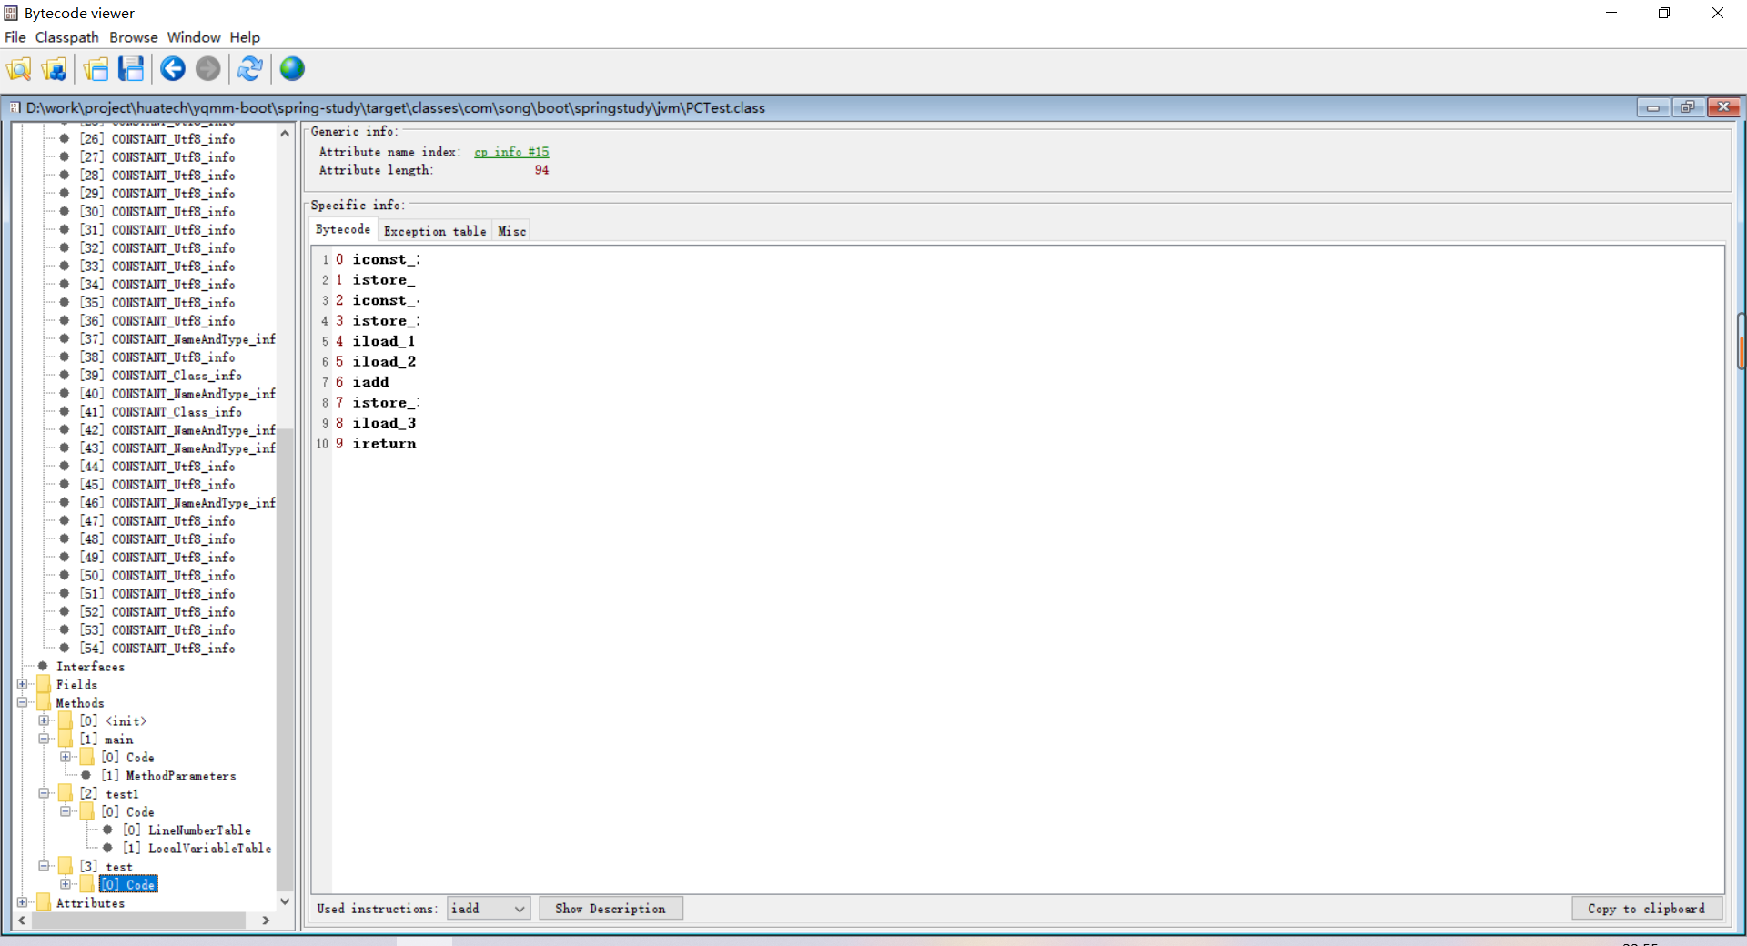Minimize the inner PCTest.class window
The height and width of the screenshot is (946, 1747).
(x=1652, y=107)
